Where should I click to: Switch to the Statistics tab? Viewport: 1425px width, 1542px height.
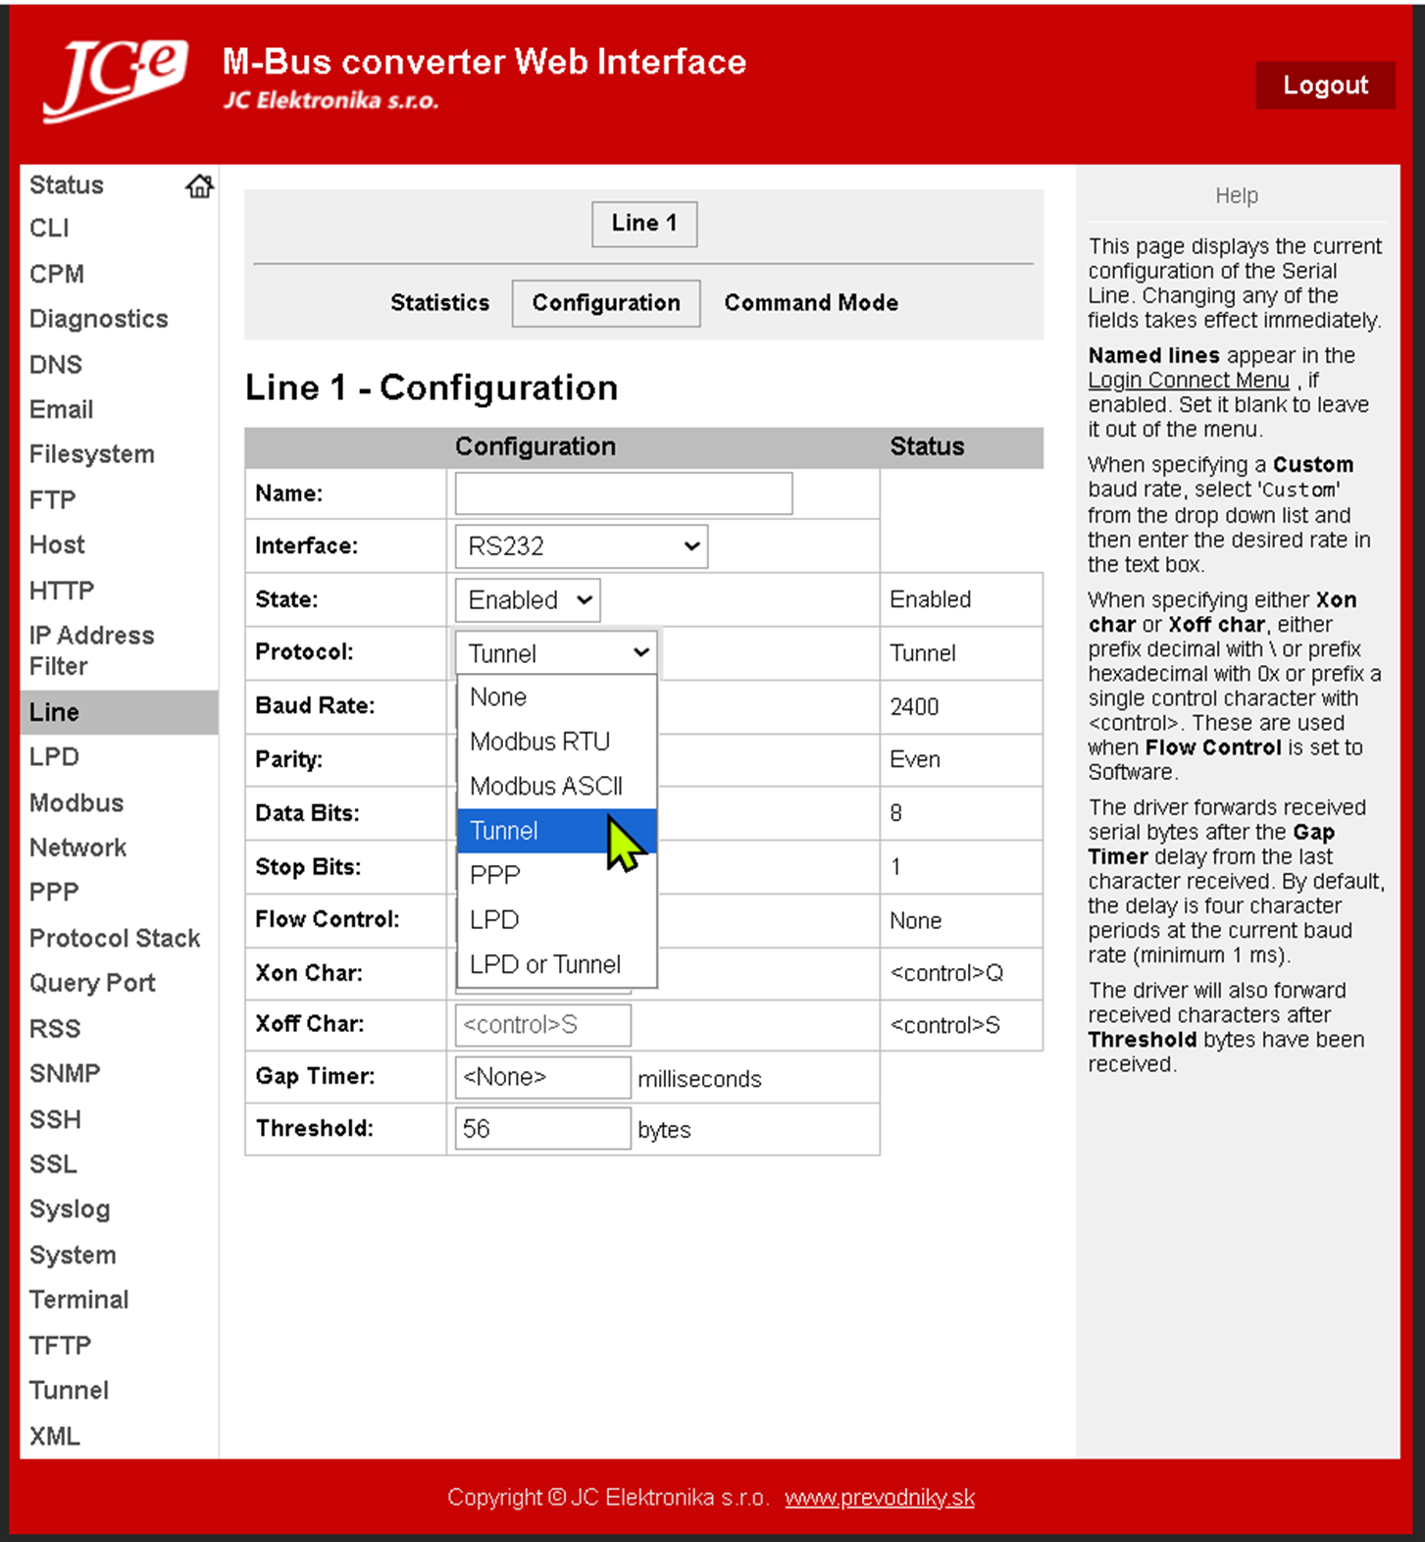point(439,303)
